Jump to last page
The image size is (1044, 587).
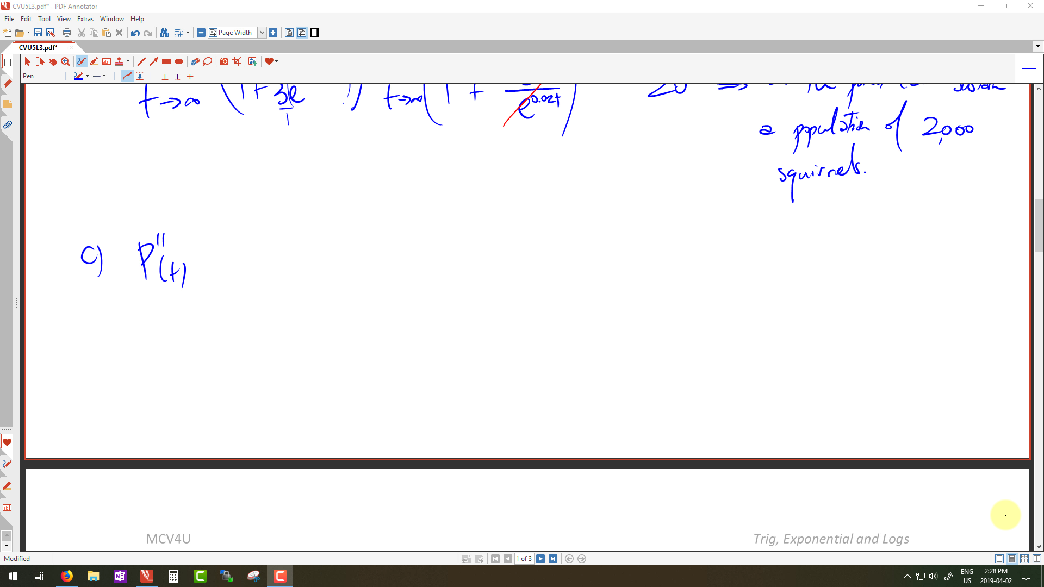tap(553, 559)
